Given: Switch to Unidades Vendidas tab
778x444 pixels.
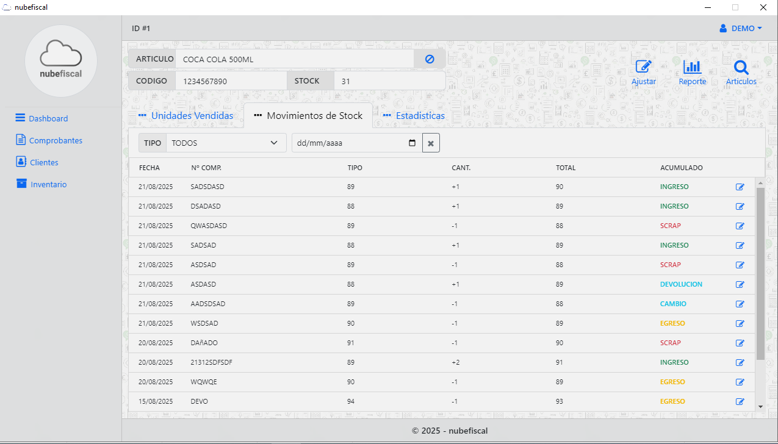Looking at the screenshot, I should (185, 116).
